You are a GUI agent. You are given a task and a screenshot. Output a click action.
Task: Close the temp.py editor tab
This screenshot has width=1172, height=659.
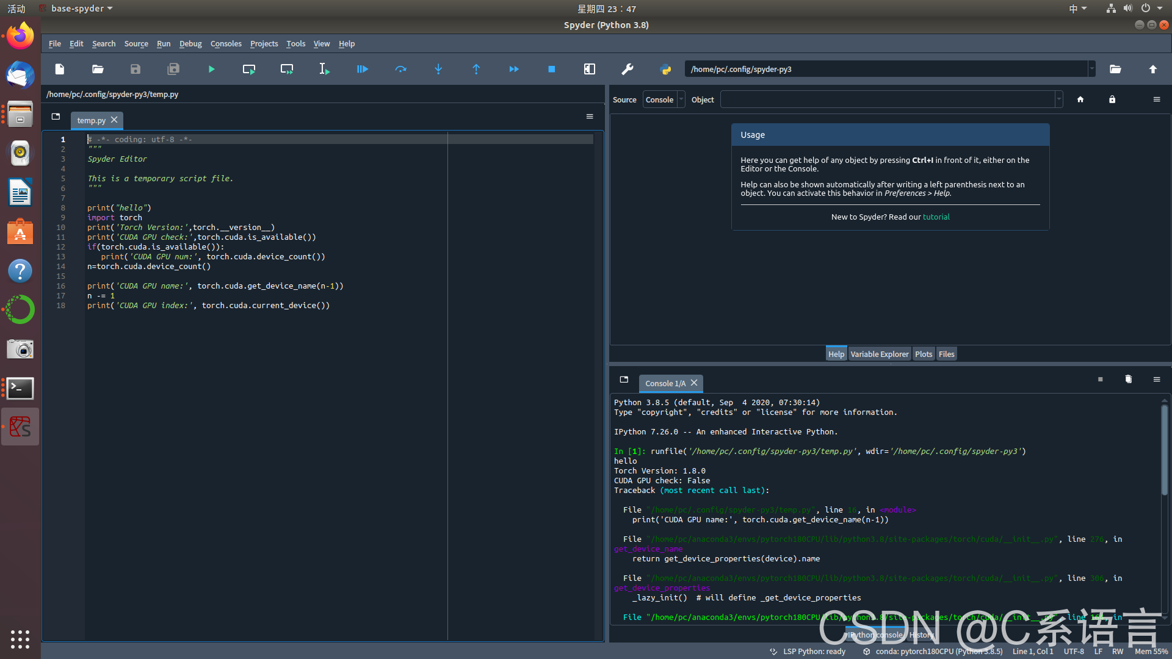(x=114, y=120)
